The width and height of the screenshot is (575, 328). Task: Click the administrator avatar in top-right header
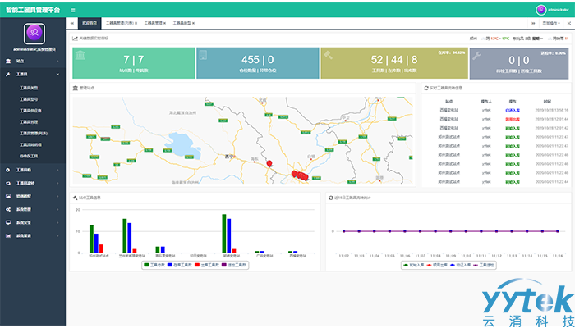(x=540, y=10)
